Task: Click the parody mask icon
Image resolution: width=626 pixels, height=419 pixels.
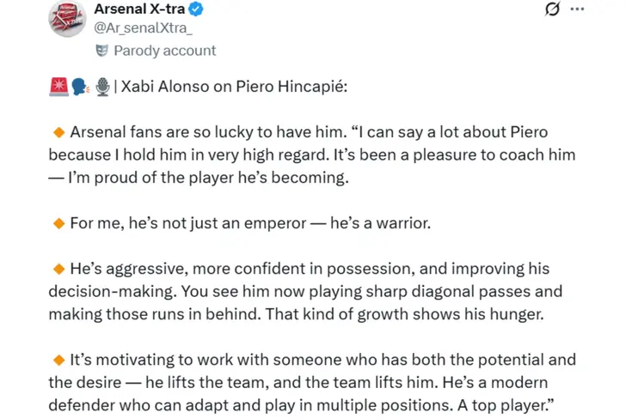Action: [101, 50]
